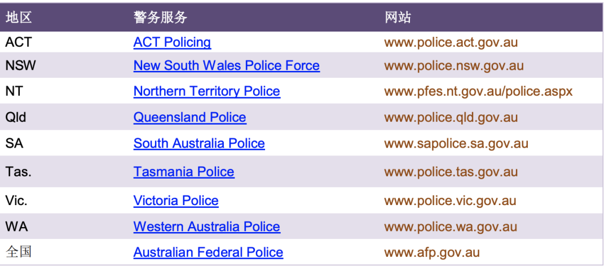Click the www.pfes.nt.gov.au/police.aspx address
The width and height of the screenshot is (609, 271).
coord(479,91)
